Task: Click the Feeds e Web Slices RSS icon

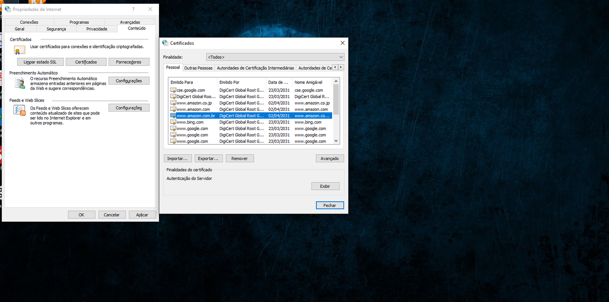Action: pos(20,111)
